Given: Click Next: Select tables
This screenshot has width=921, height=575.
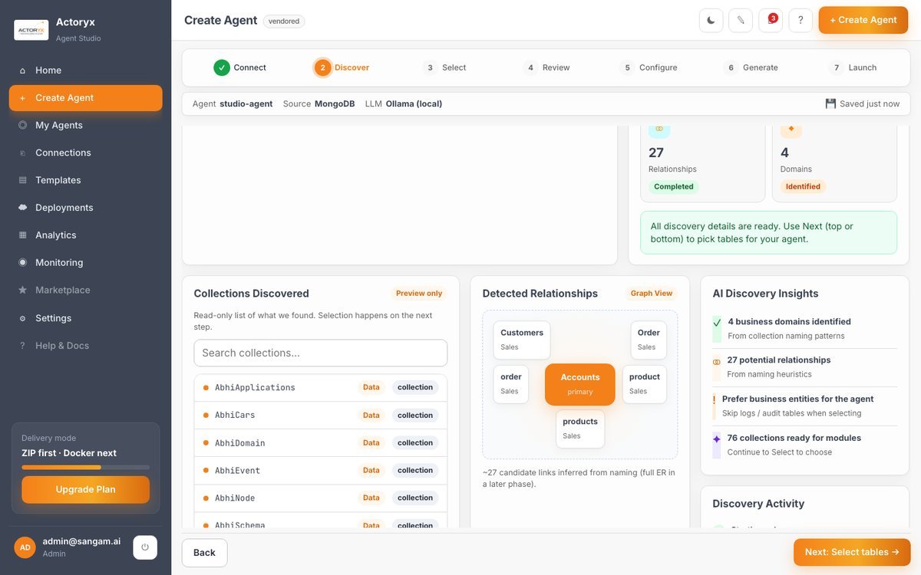Looking at the screenshot, I should coord(852,553).
